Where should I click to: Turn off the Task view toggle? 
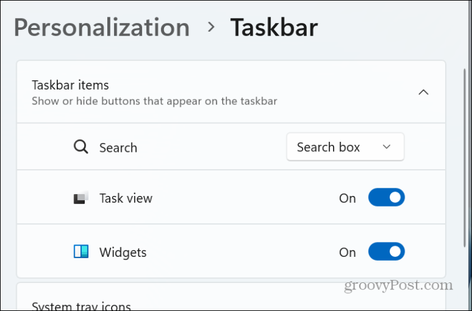point(387,197)
